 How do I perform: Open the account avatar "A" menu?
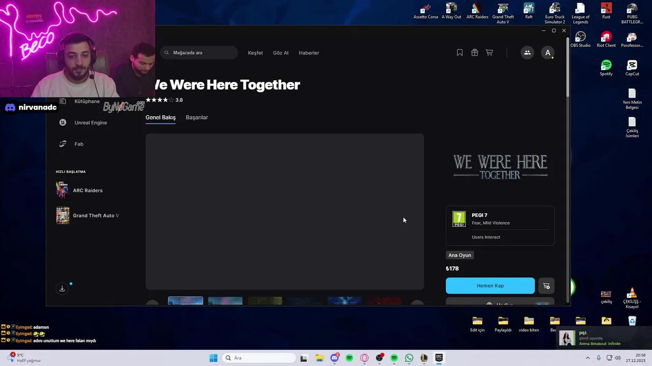click(548, 52)
